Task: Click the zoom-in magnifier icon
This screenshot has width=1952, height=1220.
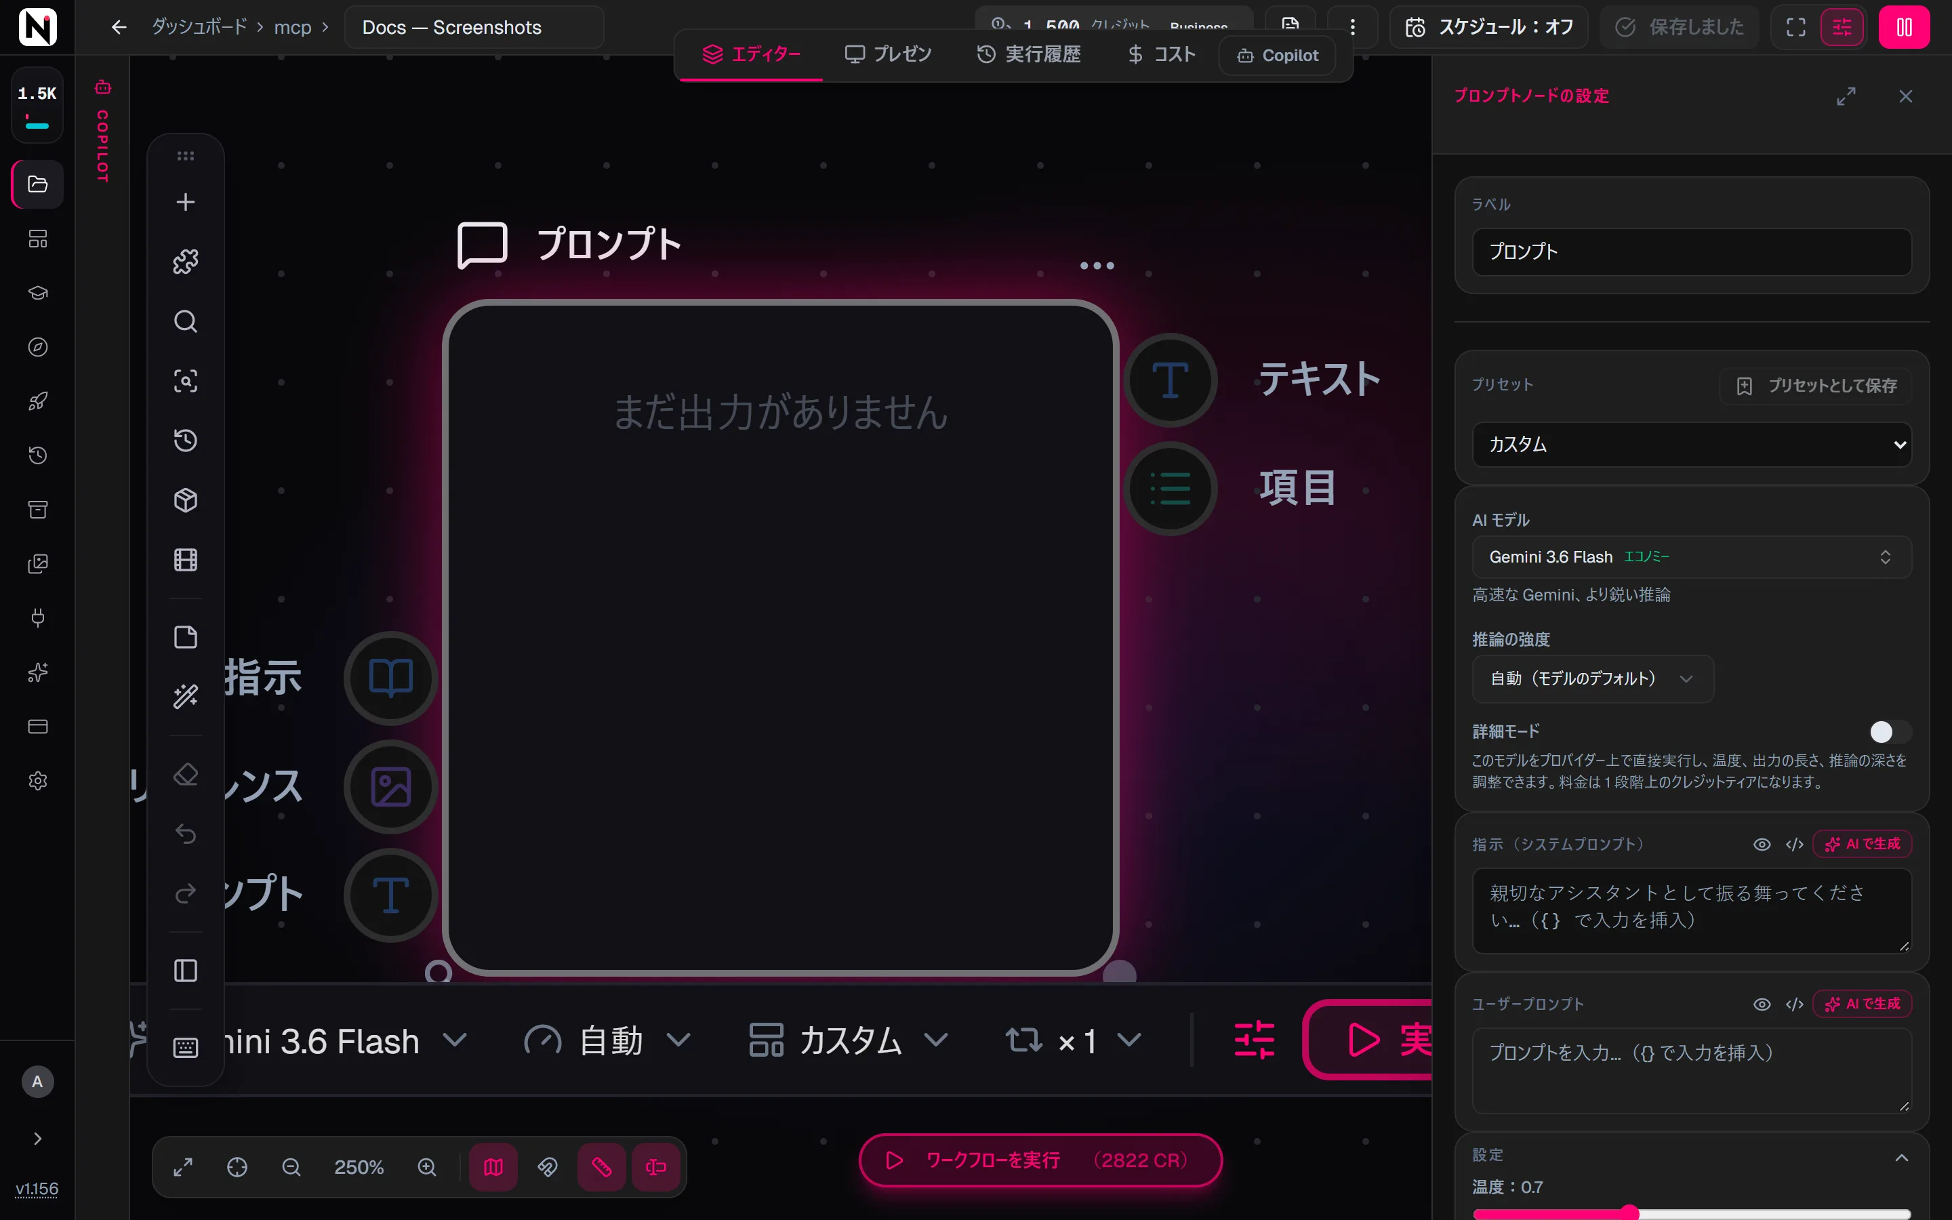Action: [x=427, y=1166]
